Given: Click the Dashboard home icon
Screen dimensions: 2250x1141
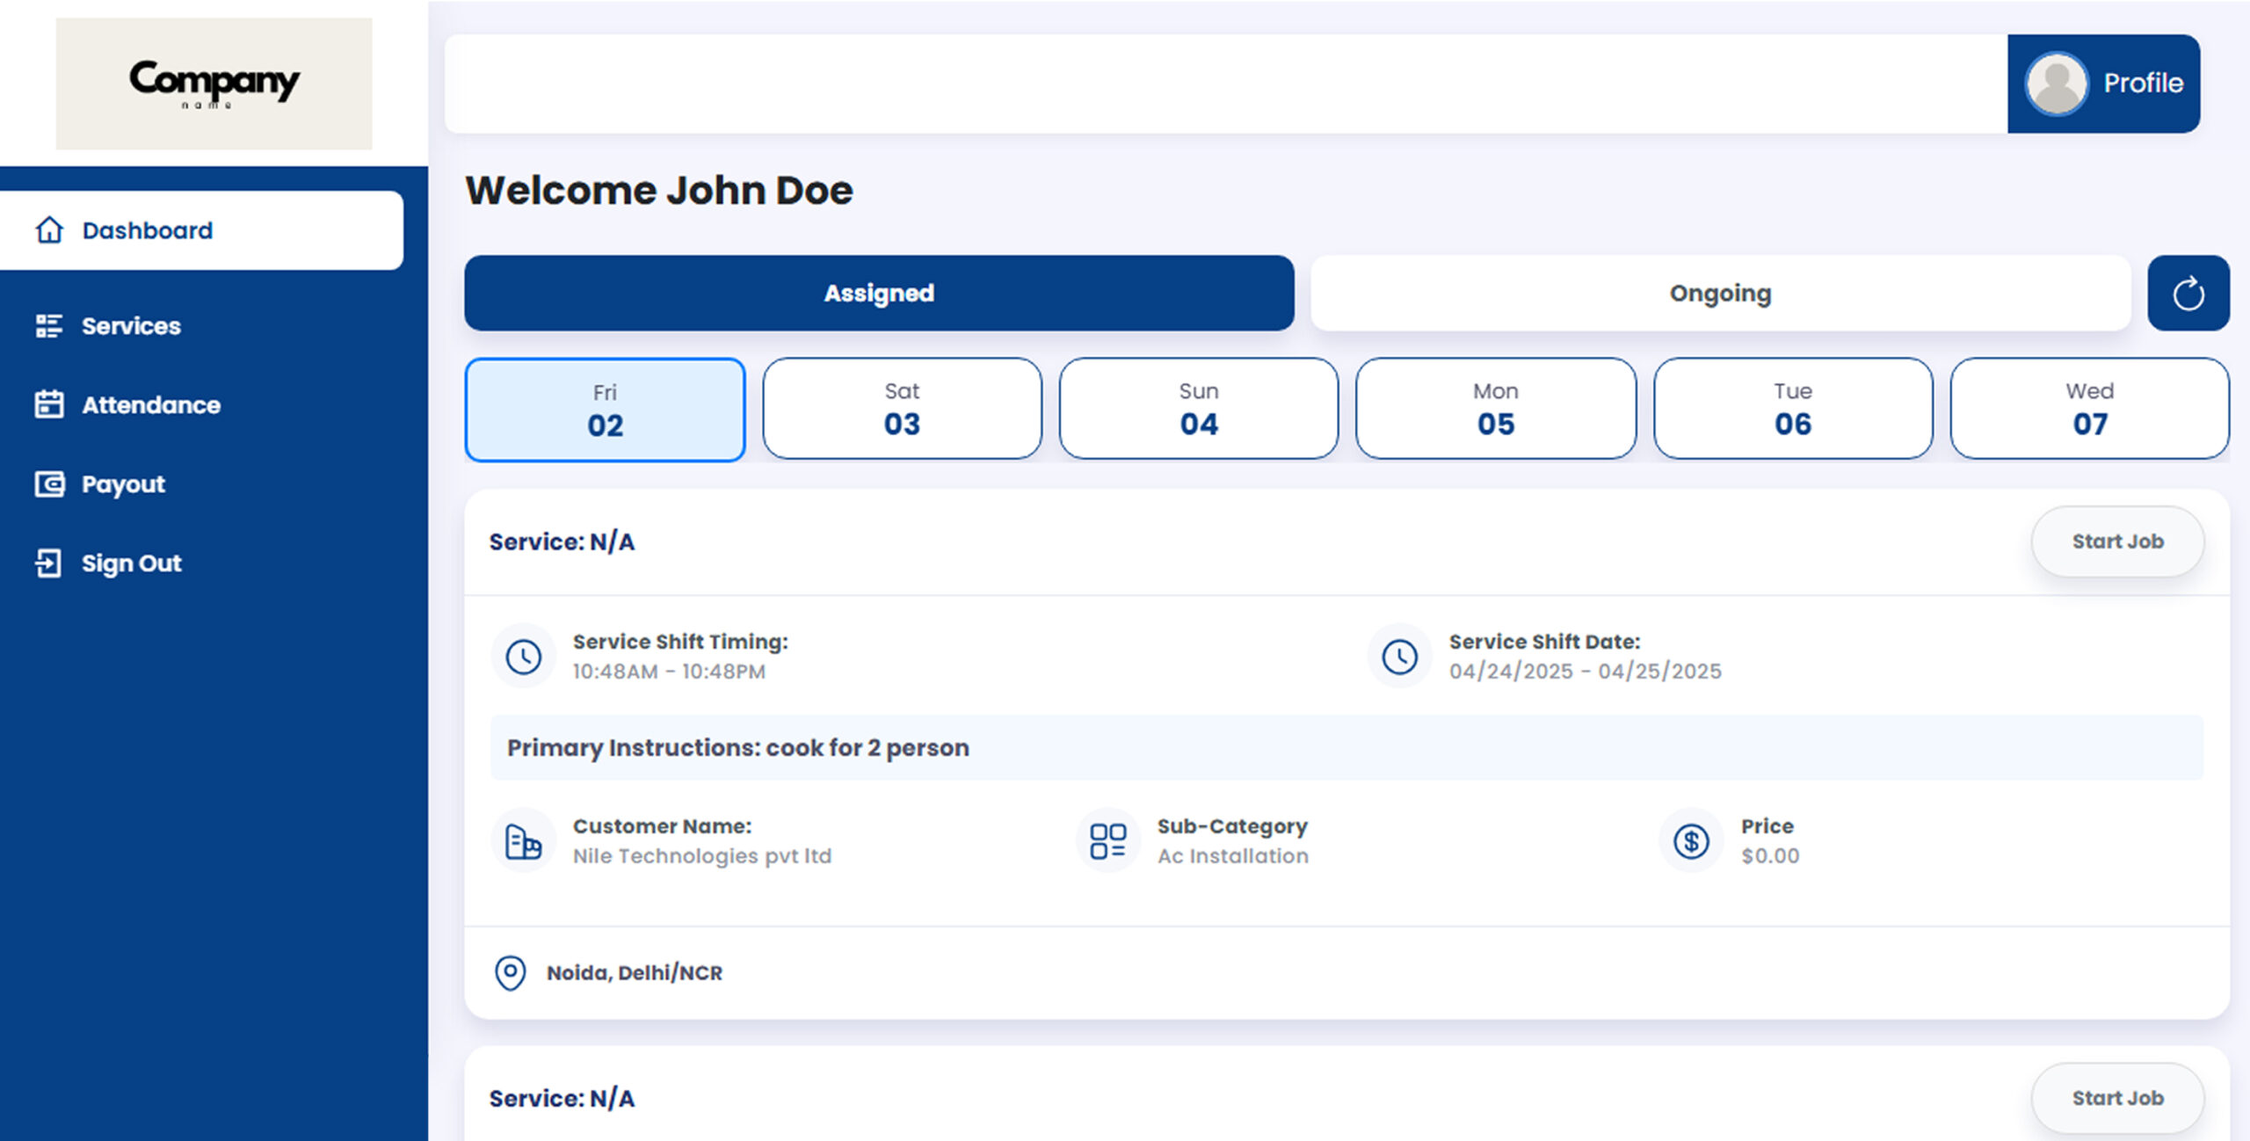Looking at the screenshot, I should pyautogui.click(x=49, y=230).
